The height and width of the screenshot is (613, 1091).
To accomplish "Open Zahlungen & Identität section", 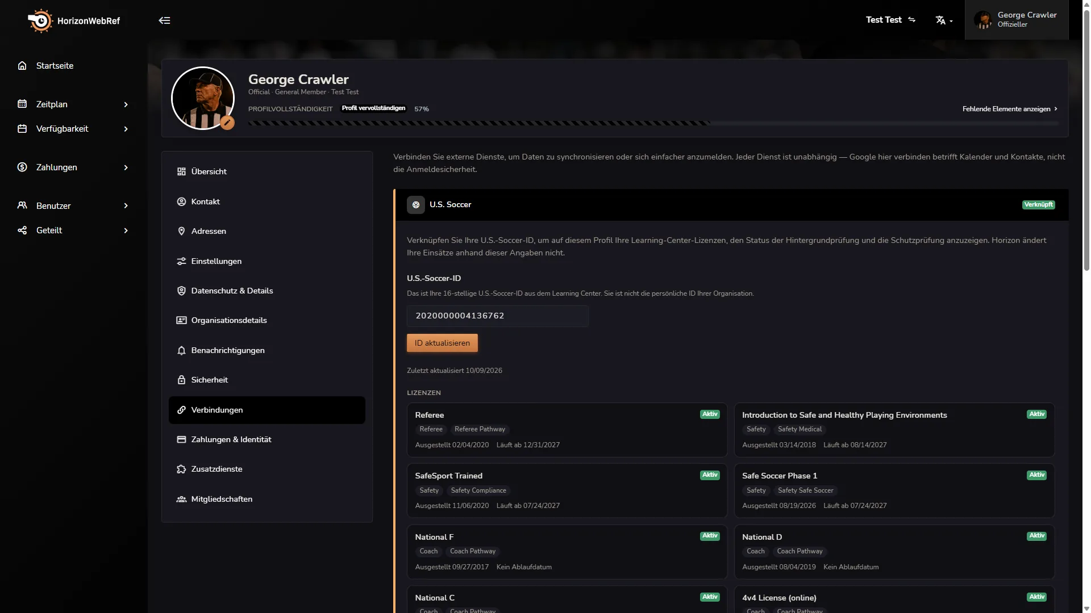I will pos(267,440).
